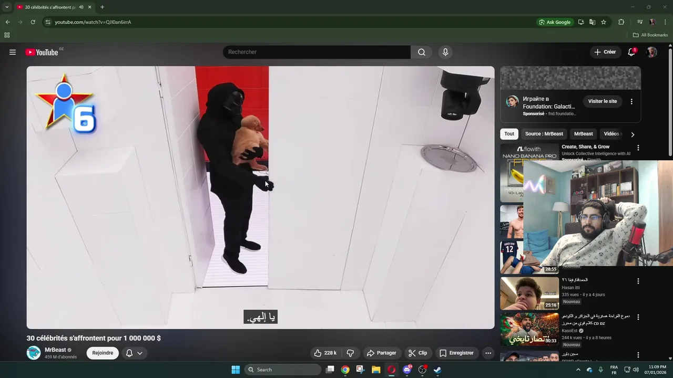This screenshot has width=673, height=378.
Task: Bookmark this page with the star icon
Action: pyautogui.click(x=604, y=22)
